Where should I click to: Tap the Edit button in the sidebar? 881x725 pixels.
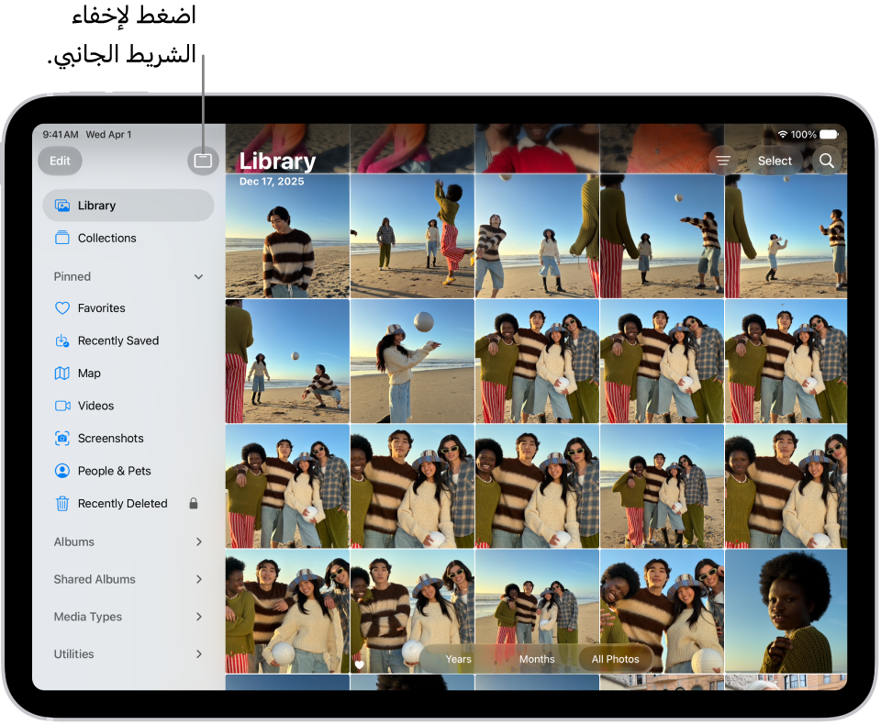coord(61,161)
